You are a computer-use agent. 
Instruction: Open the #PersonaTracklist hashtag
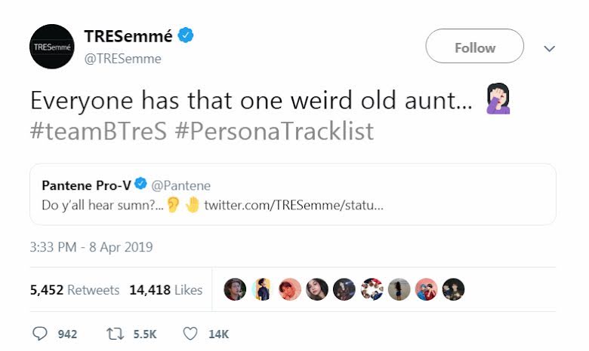(274, 131)
